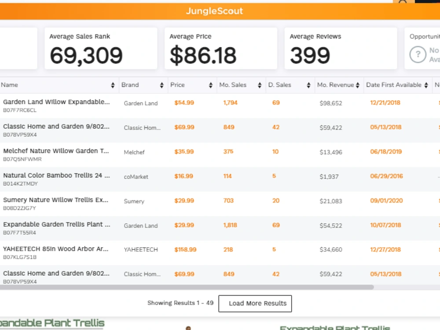Click the 375 monthly sales value
This screenshot has height=330, width=440.
coord(228,151)
